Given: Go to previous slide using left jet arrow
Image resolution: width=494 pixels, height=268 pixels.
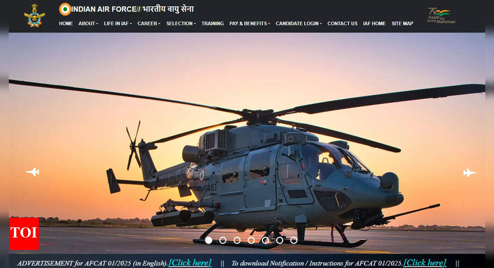Looking at the screenshot, I should (32, 172).
